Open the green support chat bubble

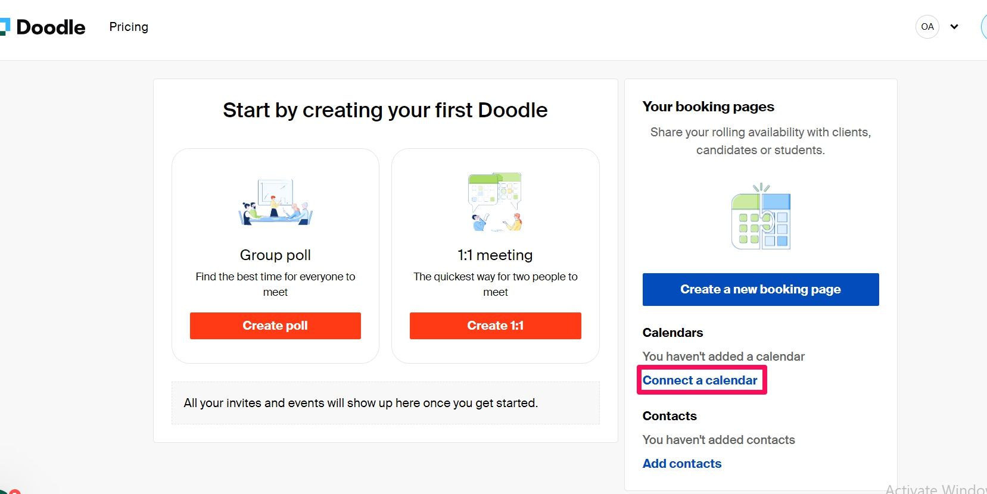4,491
